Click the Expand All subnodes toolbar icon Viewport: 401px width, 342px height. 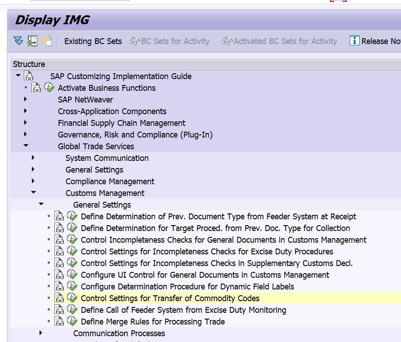(18, 41)
